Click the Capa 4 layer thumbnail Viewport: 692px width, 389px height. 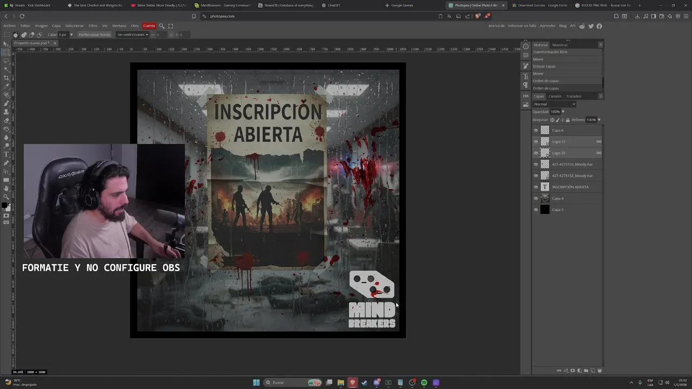[x=545, y=198]
